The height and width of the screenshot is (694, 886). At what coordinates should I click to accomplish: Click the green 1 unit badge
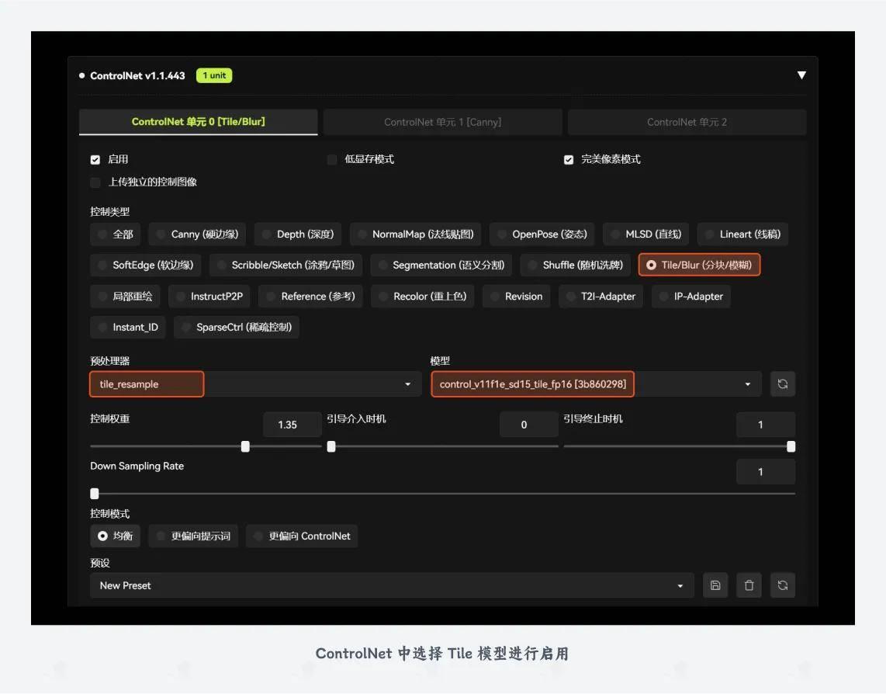[x=214, y=75]
